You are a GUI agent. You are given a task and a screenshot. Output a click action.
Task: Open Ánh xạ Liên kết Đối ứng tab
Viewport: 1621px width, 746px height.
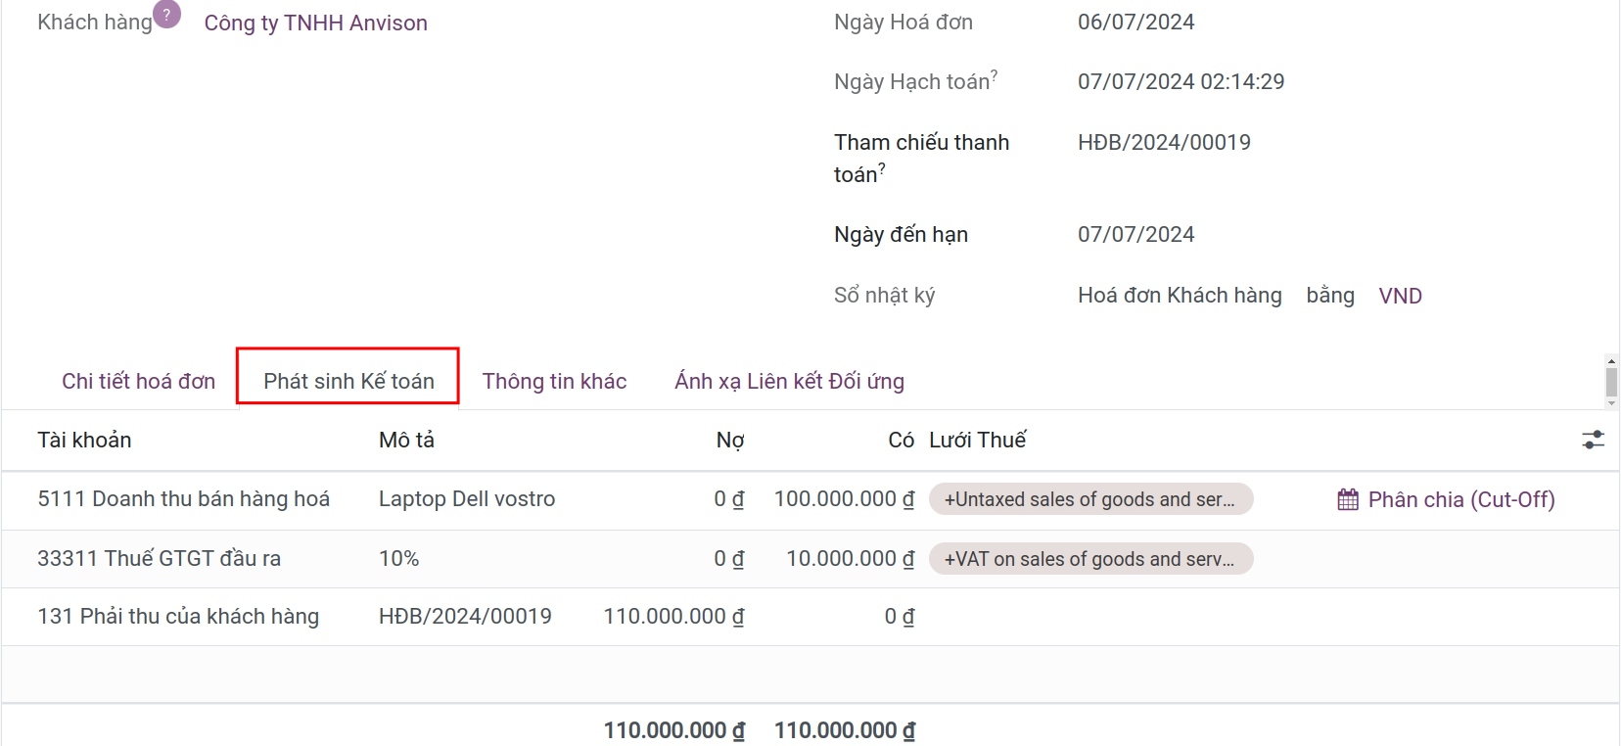789,381
